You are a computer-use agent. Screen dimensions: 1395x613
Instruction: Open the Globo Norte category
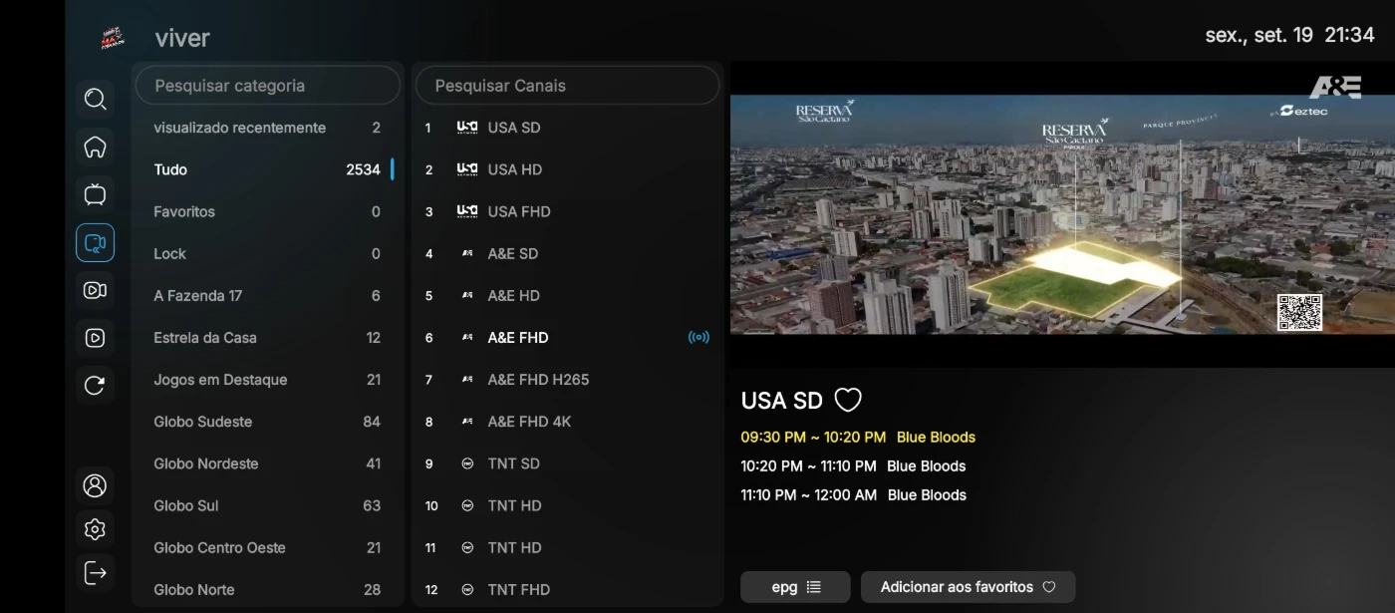click(x=267, y=589)
